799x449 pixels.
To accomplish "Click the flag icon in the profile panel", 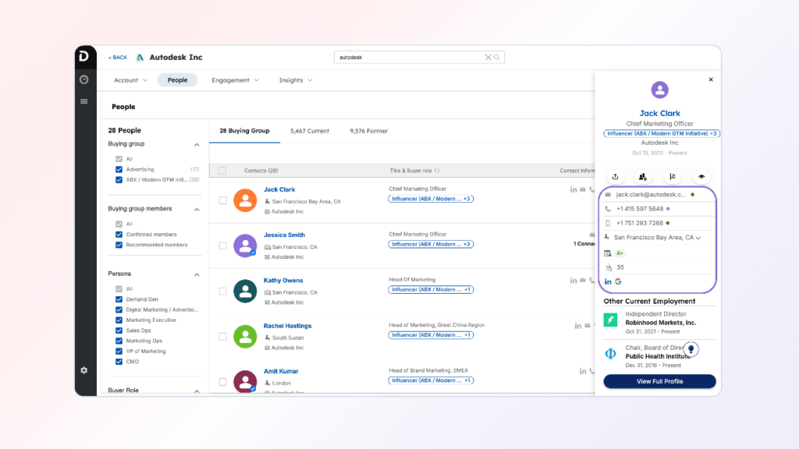I will (x=672, y=177).
